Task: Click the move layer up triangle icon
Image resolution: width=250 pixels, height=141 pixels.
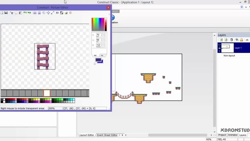Action: point(247,40)
